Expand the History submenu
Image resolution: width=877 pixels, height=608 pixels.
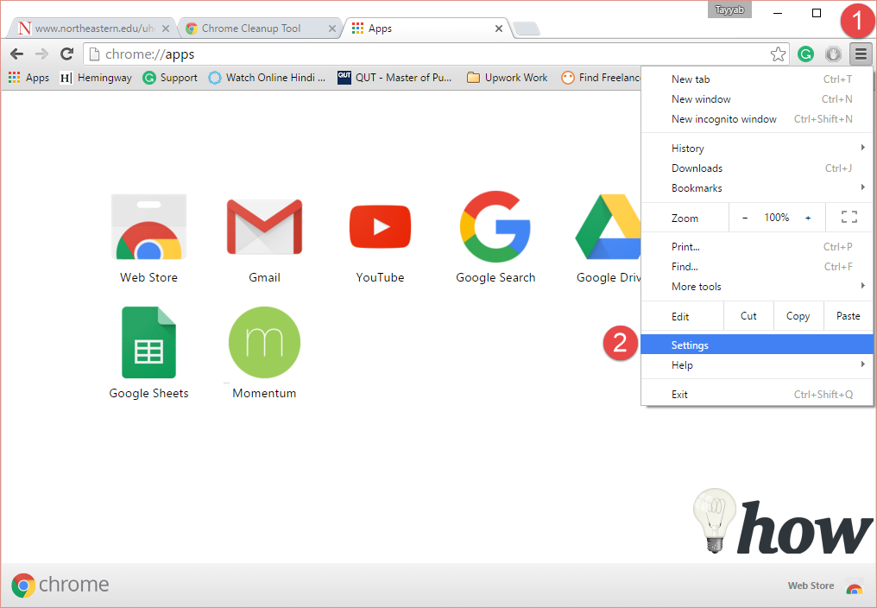click(x=757, y=149)
